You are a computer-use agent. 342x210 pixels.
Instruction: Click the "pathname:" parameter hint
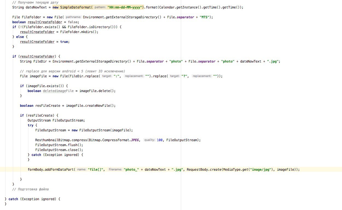coord(73,17)
